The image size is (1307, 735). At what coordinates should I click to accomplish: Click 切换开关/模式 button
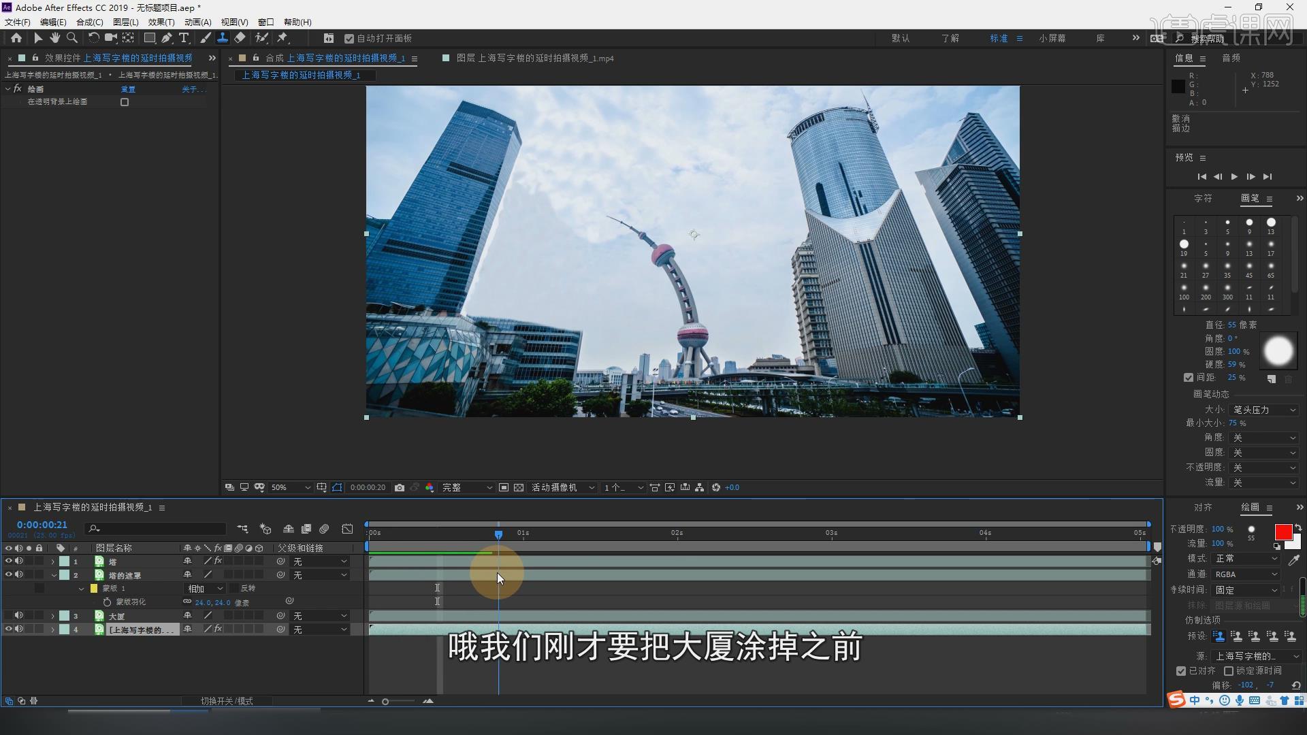coord(227,701)
